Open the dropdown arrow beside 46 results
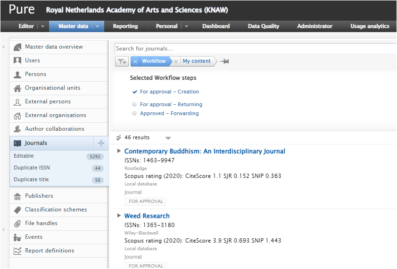The height and width of the screenshot is (269, 397). pyautogui.click(x=168, y=138)
